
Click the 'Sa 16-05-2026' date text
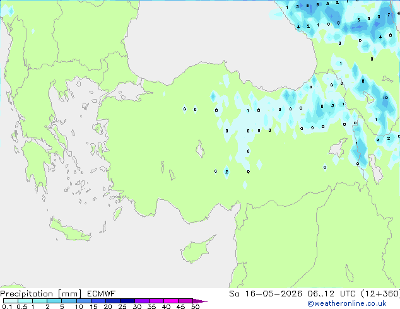coord(266,294)
